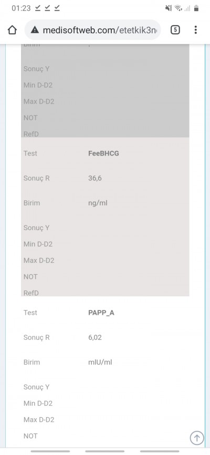Tap the clock showing 01:23
This screenshot has width=210, height=455.
[x=21, y=8]
